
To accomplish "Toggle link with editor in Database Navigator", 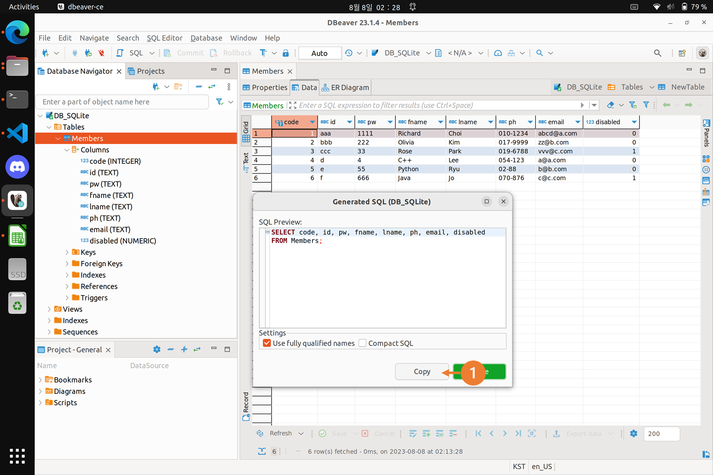I will pyautogui.click(x=212, y=87).
